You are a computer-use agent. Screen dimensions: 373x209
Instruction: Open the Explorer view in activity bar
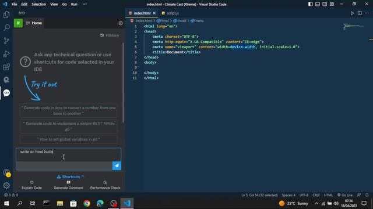[6, 15]
